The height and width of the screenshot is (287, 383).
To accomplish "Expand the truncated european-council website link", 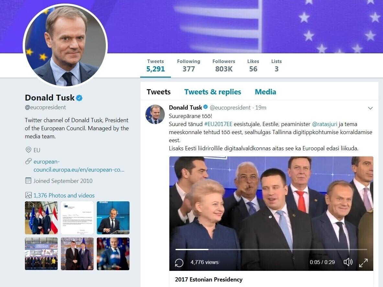I will (78, 169).
